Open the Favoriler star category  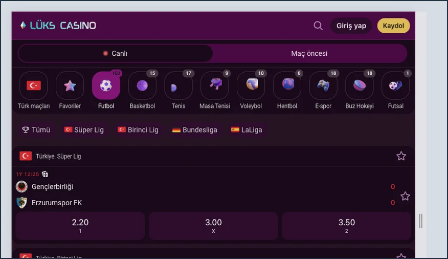[70, 85]
